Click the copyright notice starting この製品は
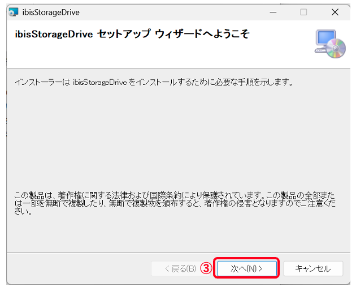 pyautogui.click(x=175, y=203)
